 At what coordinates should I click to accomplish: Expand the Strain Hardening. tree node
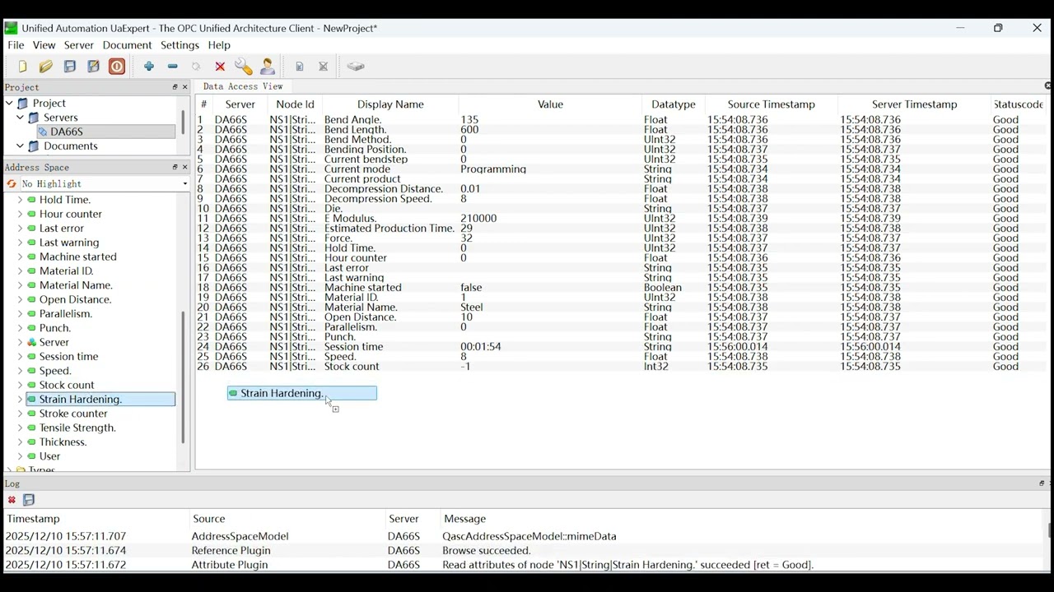point(20,400)
